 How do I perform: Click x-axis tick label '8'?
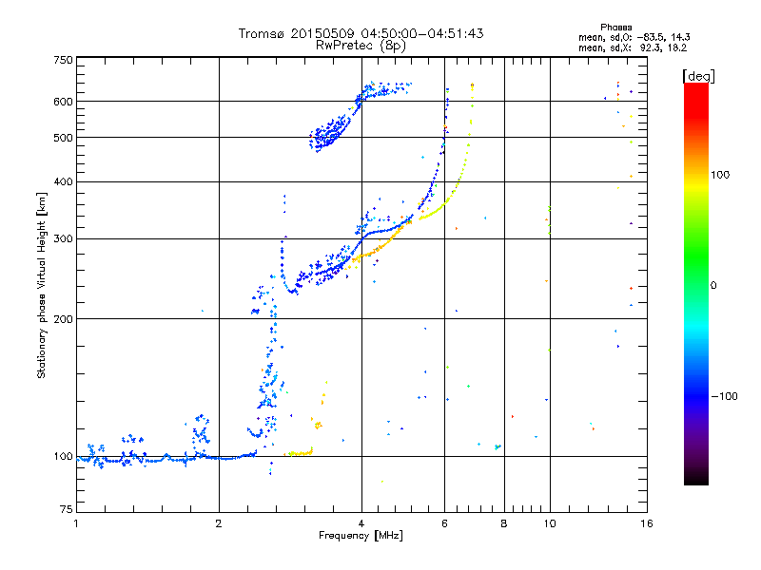pyautogui.click(x=504, y=523)
